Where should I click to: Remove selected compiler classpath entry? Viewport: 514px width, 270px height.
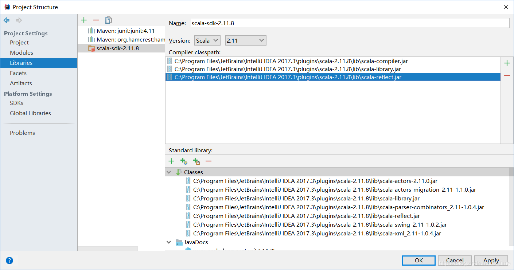click(x=507, y=75)
